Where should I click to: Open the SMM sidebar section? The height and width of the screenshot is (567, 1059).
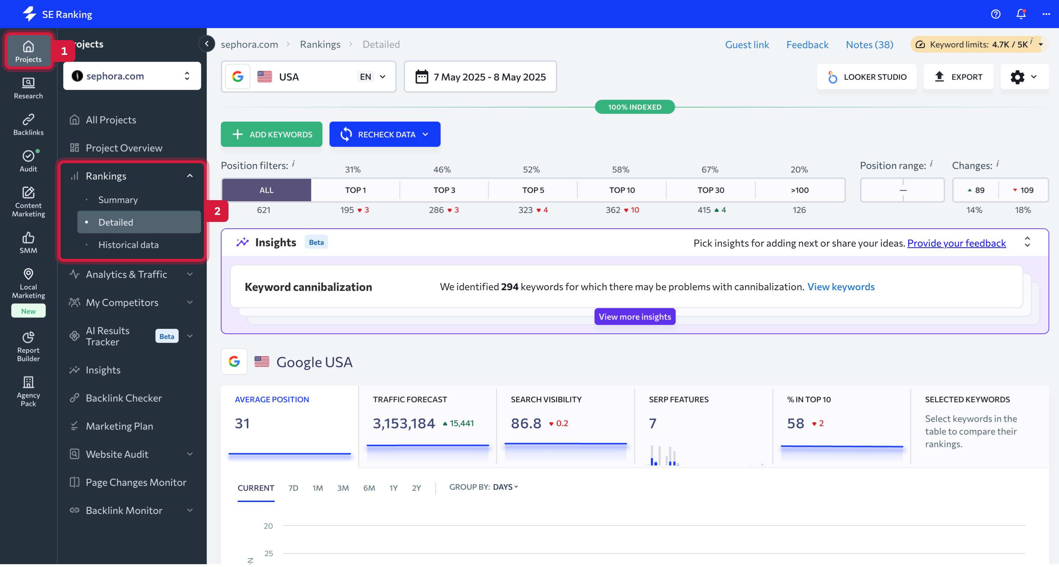28,243
